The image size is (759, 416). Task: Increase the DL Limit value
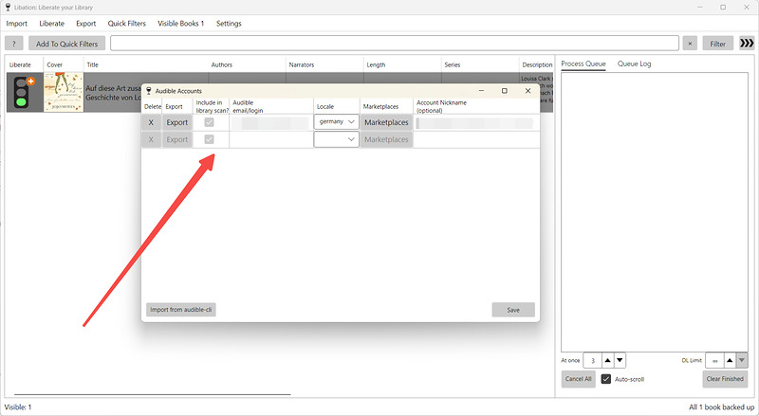tap(730, 360)
